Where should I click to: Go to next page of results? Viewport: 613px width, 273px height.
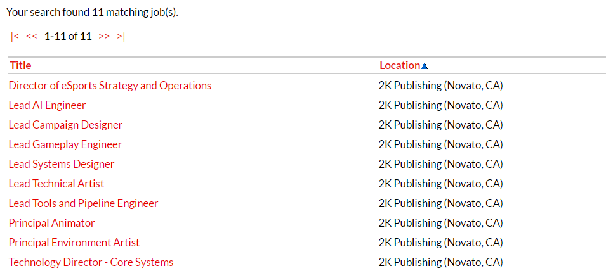(x=105, y=37)
